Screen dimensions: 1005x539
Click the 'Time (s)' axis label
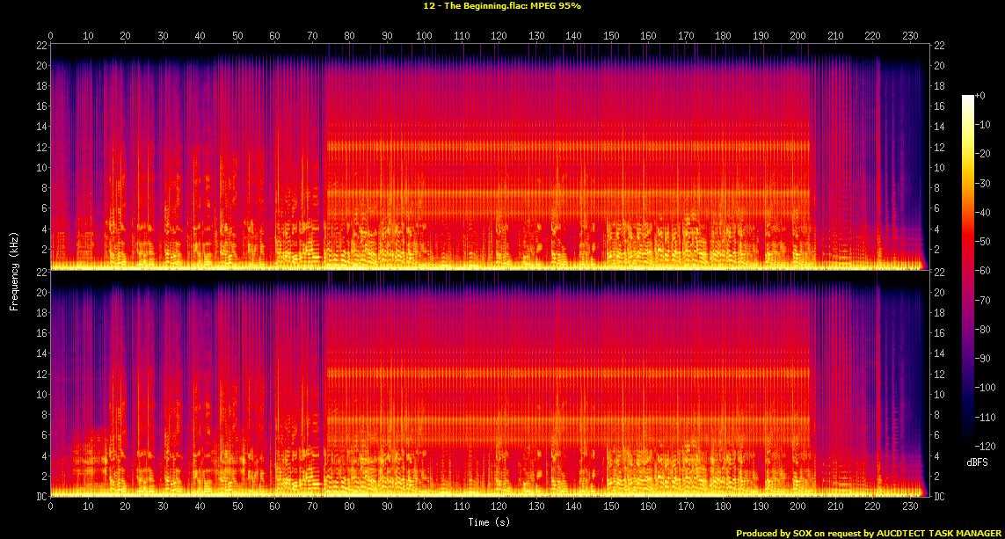(489, 522)
